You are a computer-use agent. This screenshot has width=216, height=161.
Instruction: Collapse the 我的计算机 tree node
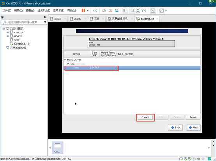(4, 28)
